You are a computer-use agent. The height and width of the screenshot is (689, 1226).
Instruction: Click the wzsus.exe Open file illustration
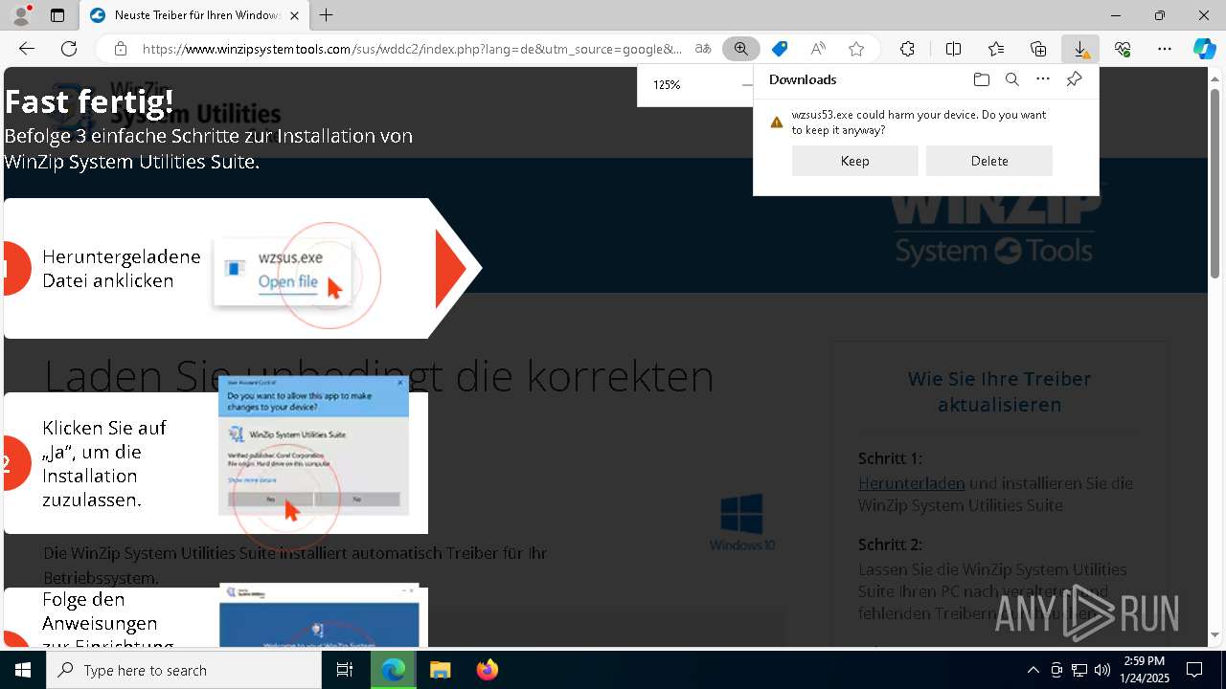(283, 271)
